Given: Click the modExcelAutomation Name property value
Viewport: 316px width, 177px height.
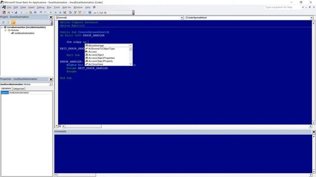Looking at the screenshot, I should 31,93.
